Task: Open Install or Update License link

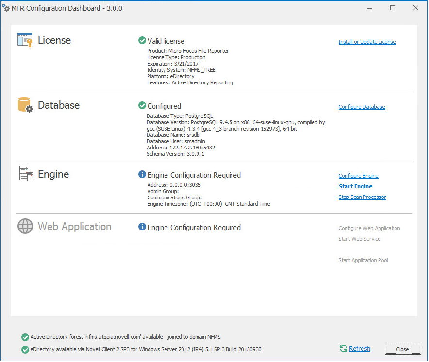Action: pyautogui.click(x=367, y=42)
